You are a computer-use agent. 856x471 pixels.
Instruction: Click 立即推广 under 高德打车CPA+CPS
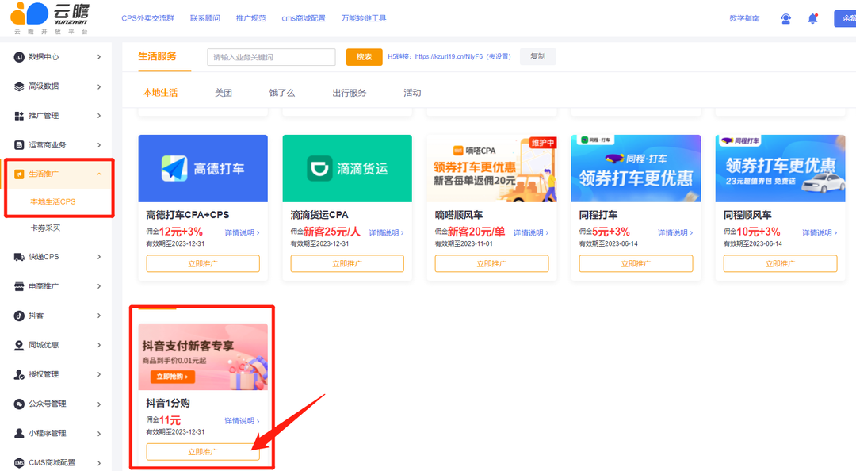click(x=203, y=263)
